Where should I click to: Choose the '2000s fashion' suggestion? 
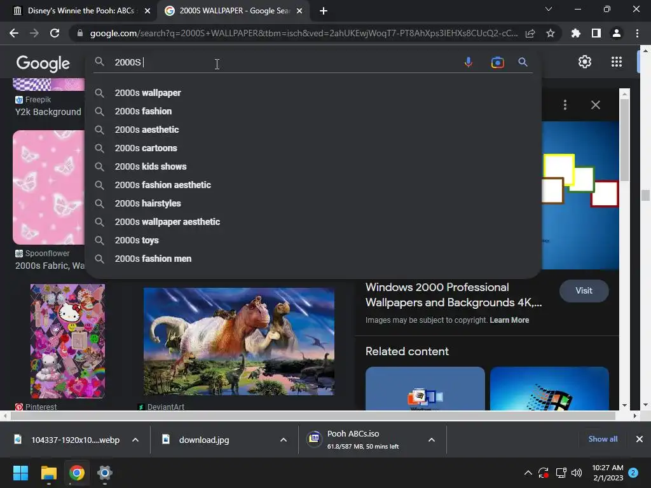point(313,111)
